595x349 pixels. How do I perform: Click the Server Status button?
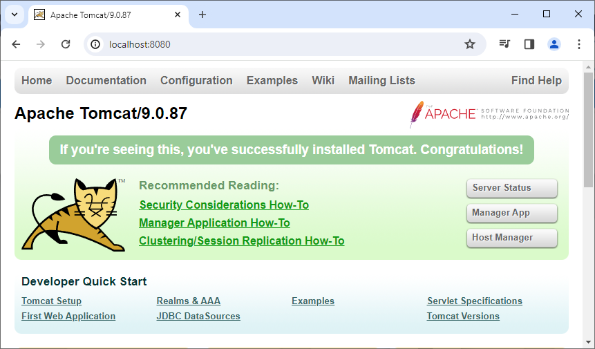pyautogui.click(x=512, y=188)
